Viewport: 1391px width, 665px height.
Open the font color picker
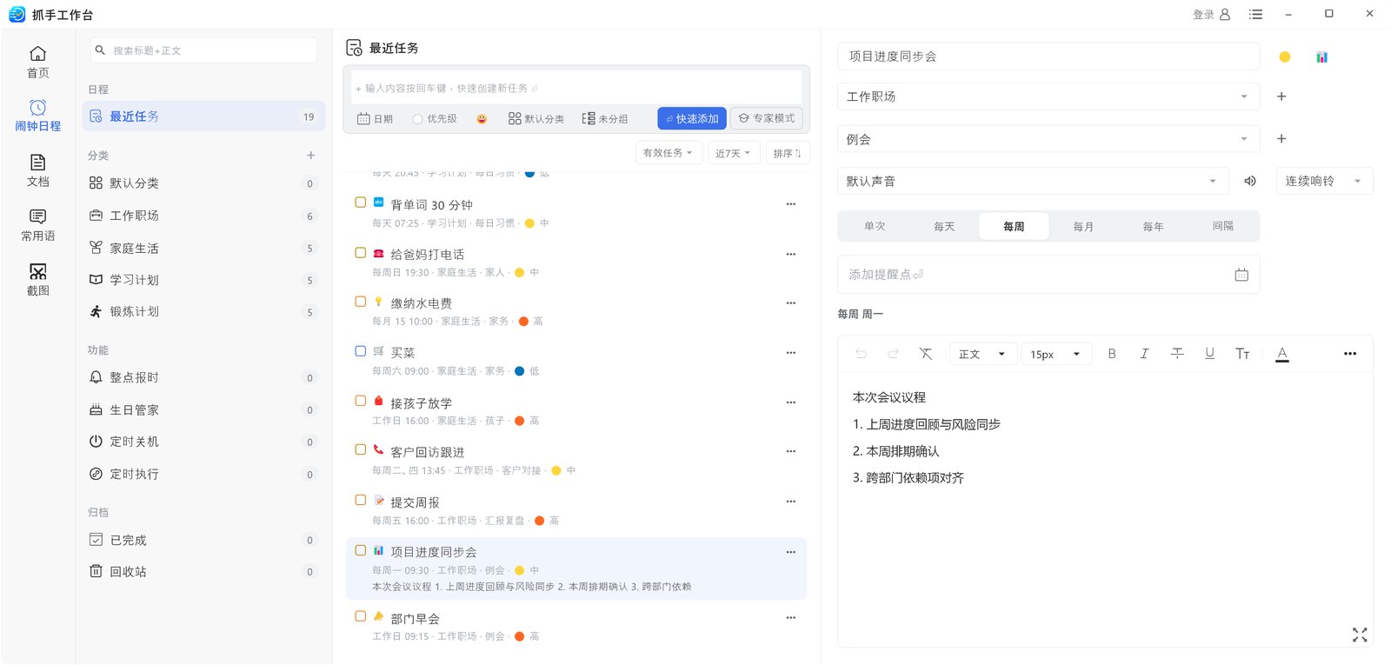(1281, 354)
